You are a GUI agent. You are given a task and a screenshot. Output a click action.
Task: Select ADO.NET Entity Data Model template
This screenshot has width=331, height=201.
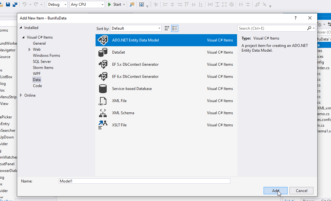[x=166, y=40]
